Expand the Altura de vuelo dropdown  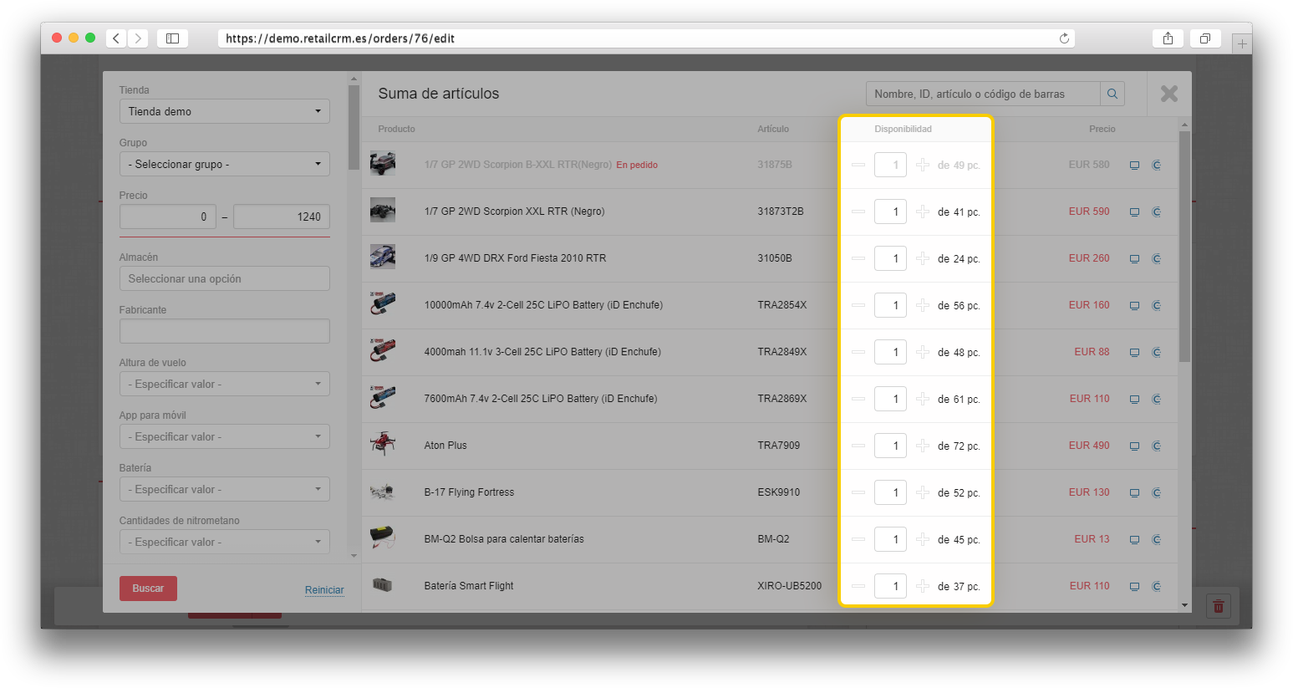coord(224,384)
